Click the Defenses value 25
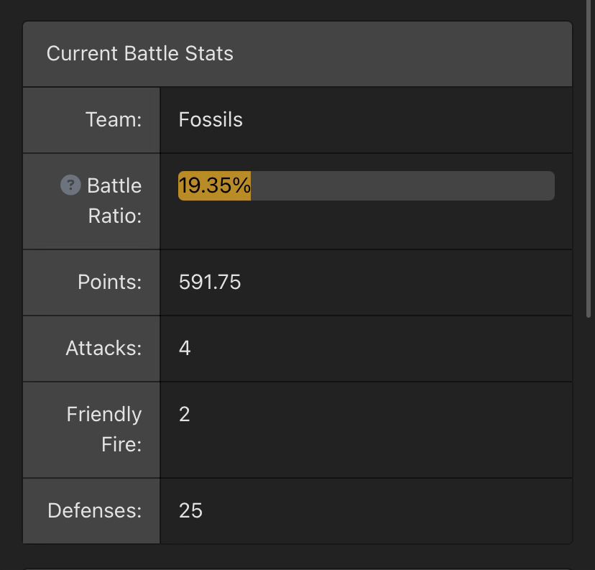595x570 pixels. [190, 511]
